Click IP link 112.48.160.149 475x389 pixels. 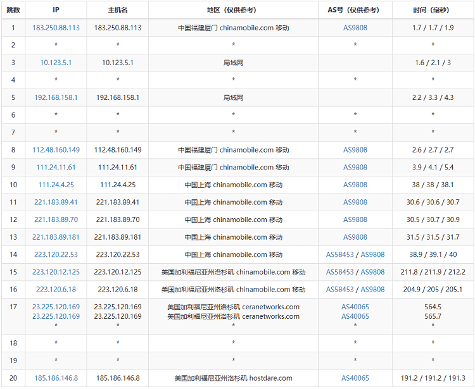click(x=56, y=150)
